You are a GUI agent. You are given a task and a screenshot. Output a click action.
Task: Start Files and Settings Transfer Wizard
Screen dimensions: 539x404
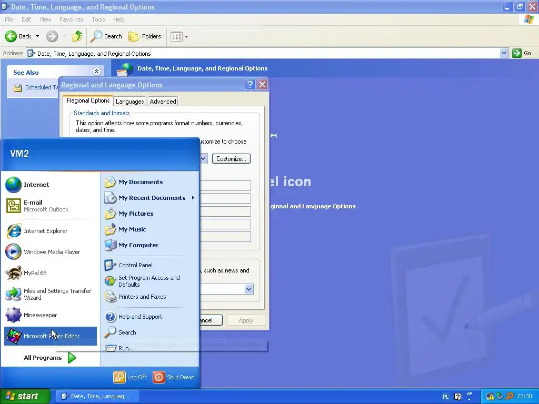[51, 294]
